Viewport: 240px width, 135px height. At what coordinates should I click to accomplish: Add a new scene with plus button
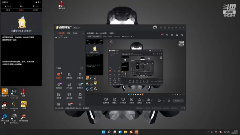83,33
